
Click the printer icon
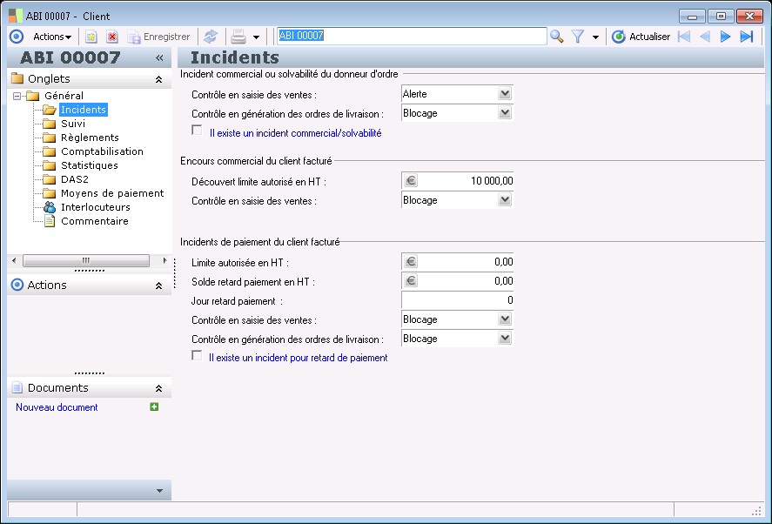point(238,37)
